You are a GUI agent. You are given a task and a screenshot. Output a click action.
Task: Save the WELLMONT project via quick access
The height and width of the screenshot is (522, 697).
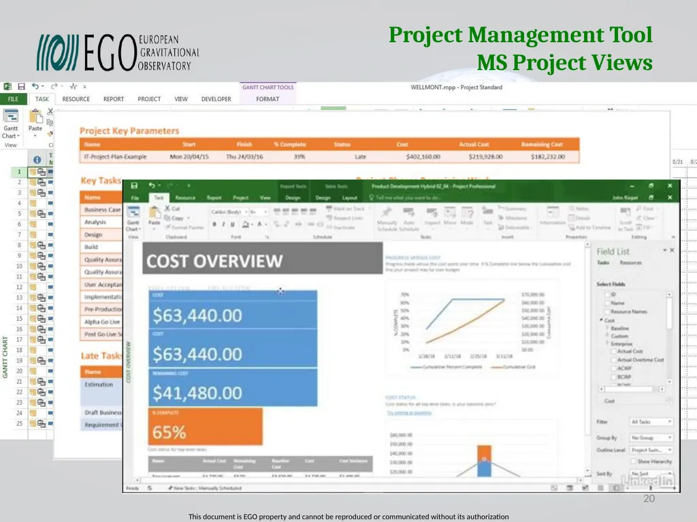click(21, 86)
